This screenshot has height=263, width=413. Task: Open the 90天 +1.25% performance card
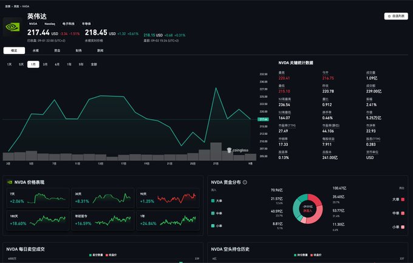coord(168,198)
